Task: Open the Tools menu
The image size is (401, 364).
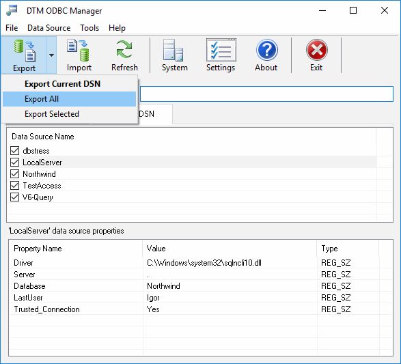Action: coord(89,28)
